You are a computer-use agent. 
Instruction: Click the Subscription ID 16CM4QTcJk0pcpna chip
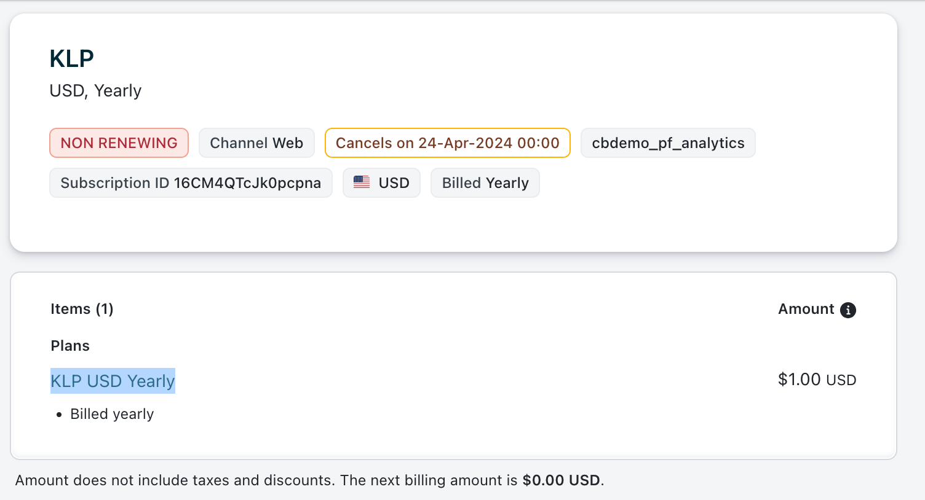pyautogui.click(x=191, y=183)
